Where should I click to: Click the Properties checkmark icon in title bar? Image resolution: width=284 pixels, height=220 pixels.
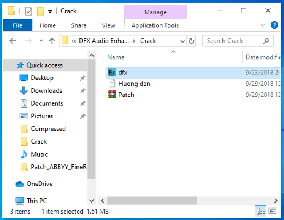[x=28, y=11]
